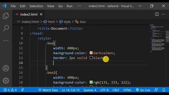
Task: Split the editor right
Action: click(x=157, y=14)
